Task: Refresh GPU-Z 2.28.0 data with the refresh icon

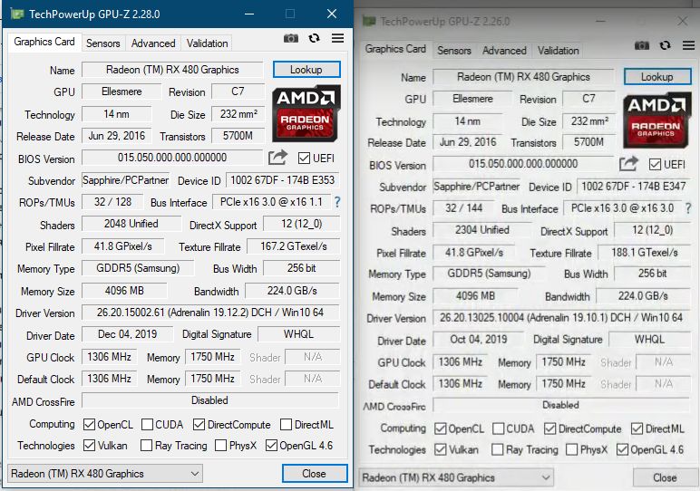Action: (315, 38)
